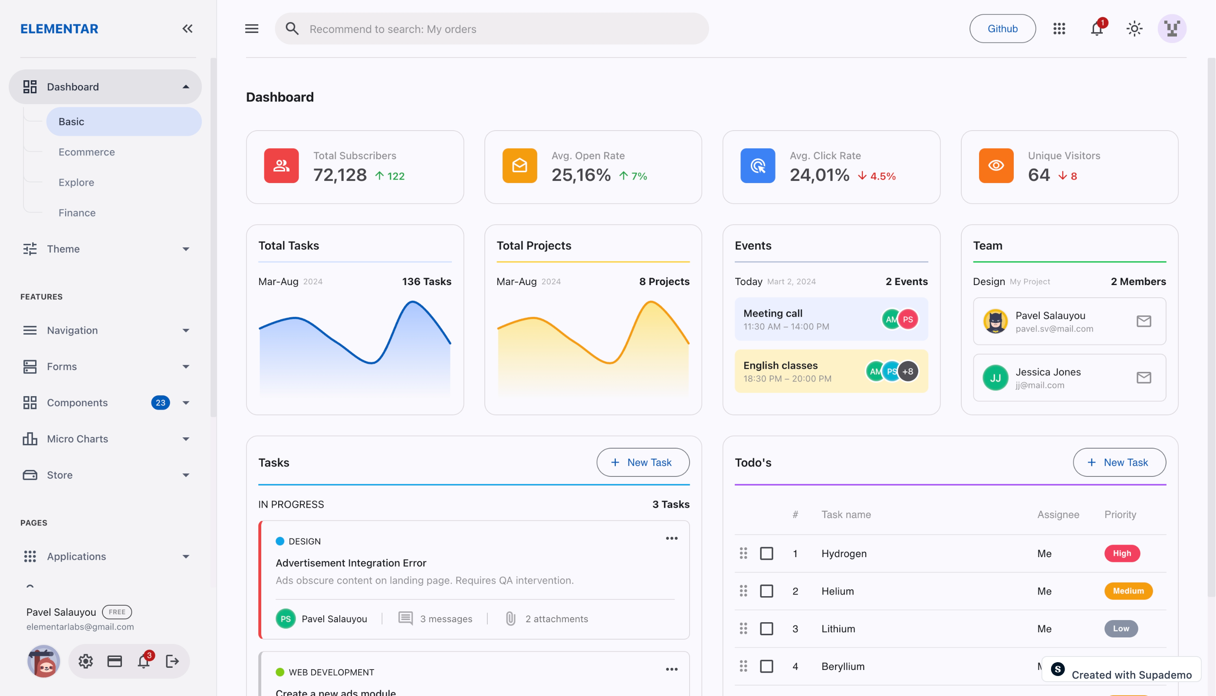1216x696 pixels.
Task: Open top bar notifications bell
Action: coord(1097,29)
